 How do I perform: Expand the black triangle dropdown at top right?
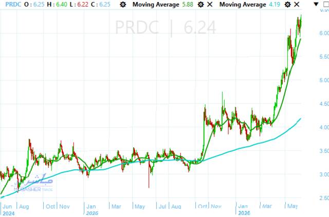[316, 4]
